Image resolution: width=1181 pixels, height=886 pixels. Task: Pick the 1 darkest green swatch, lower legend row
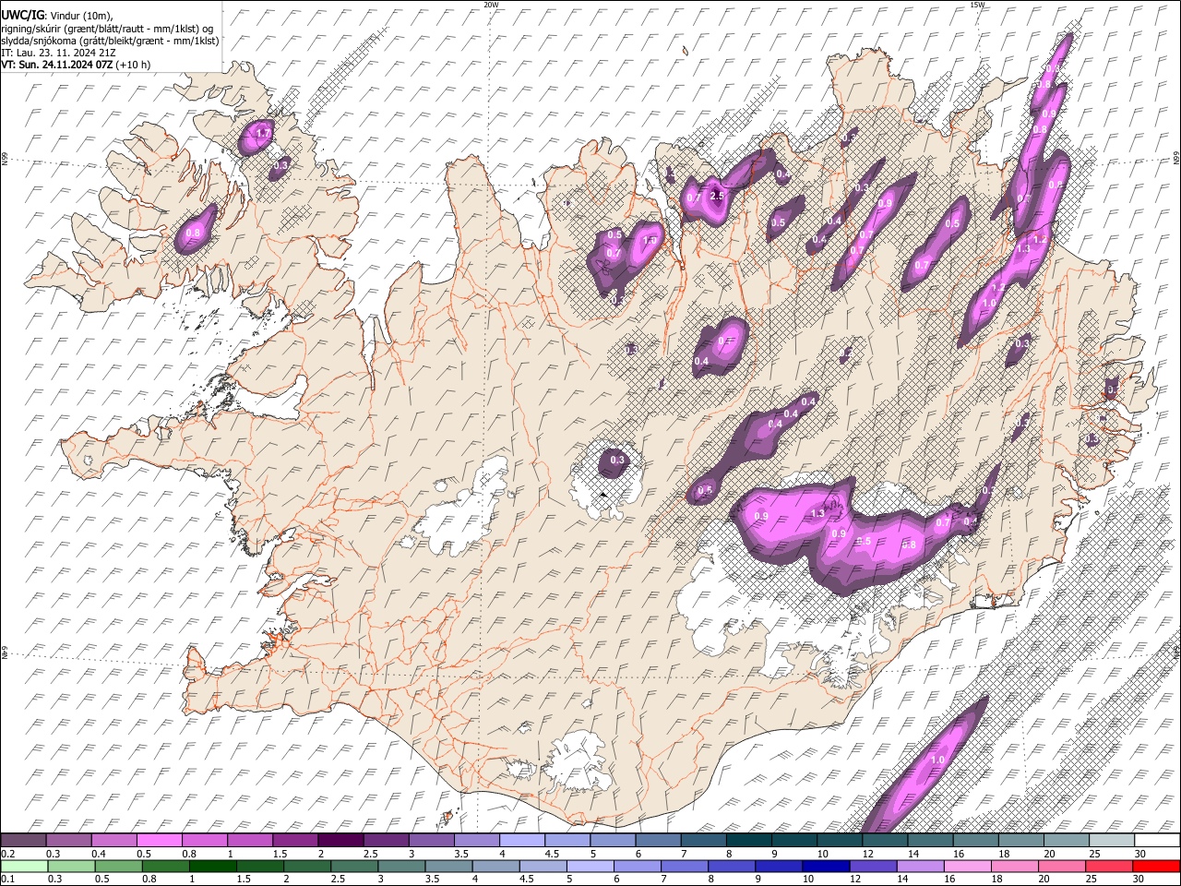coord(212,866)
